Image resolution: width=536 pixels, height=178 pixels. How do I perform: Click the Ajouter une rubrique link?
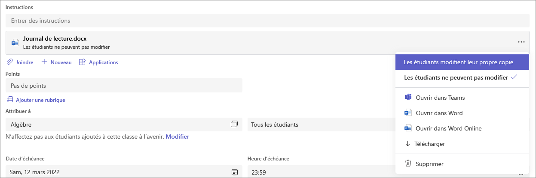(x=40, y=100)
